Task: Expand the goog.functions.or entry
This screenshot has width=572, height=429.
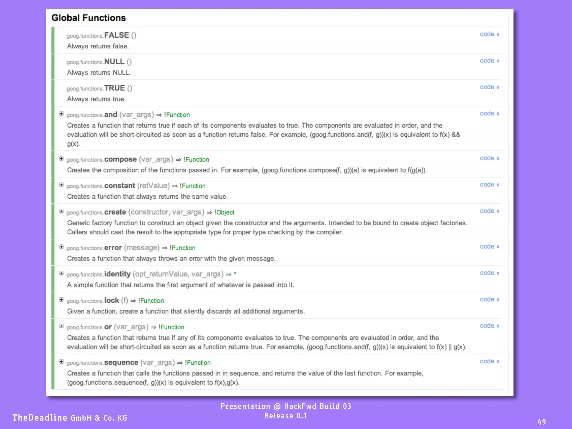Action: [61, 326]
